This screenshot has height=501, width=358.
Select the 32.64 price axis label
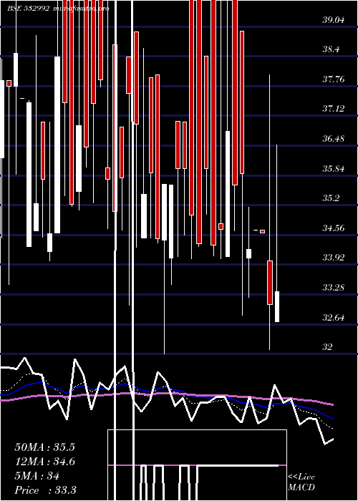click(x=334, y=317)
